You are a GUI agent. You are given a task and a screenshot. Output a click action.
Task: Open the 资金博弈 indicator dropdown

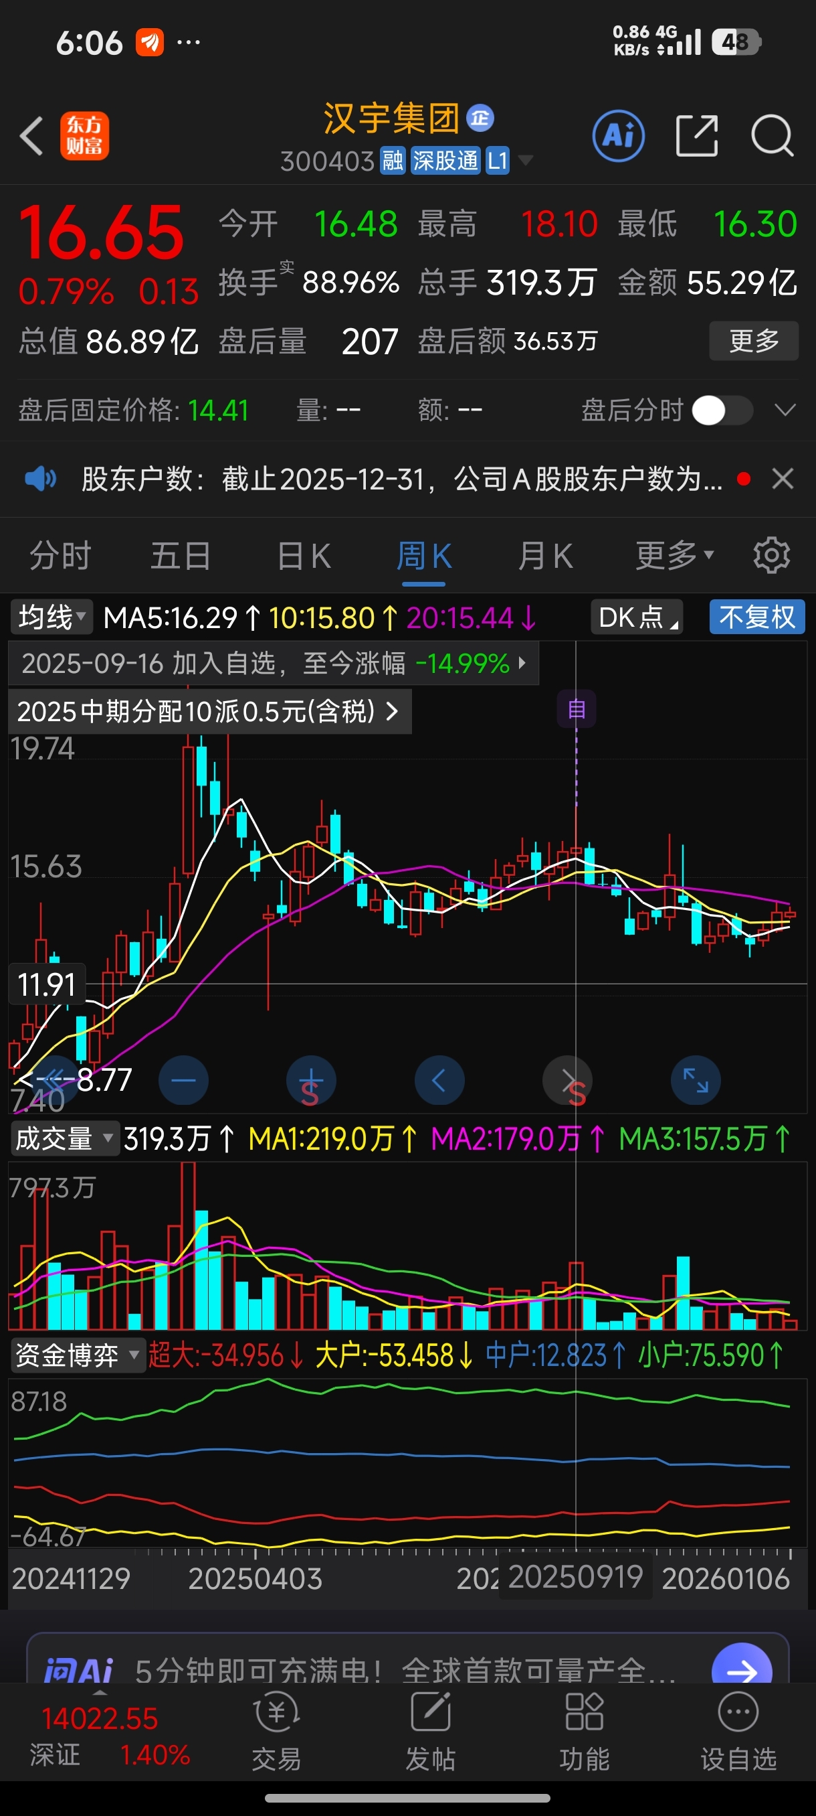78,1355
